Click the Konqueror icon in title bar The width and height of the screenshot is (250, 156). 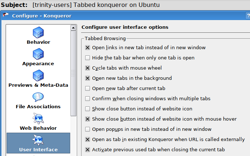[5, 15]
